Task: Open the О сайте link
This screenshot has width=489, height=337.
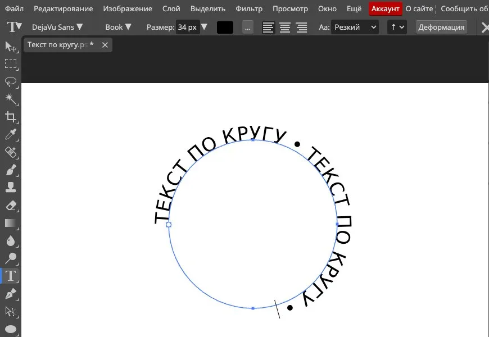Action: click(419, 9)
